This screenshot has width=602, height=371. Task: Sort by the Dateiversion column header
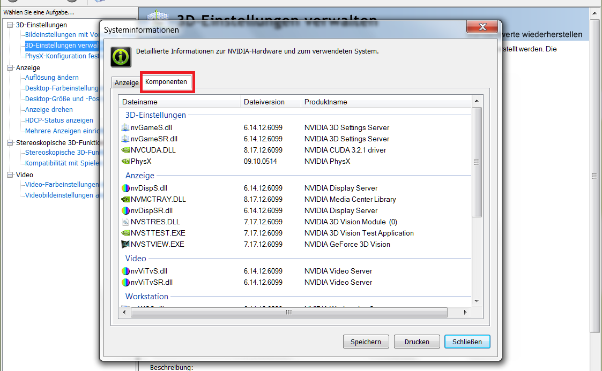pyautogui.click(x=271, y=102)
